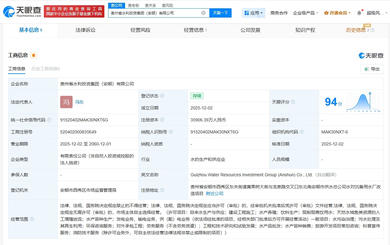This screenshot has width=390, height=245.
Task: Open the 附近公司 link
Action: (x=215, y=194)
